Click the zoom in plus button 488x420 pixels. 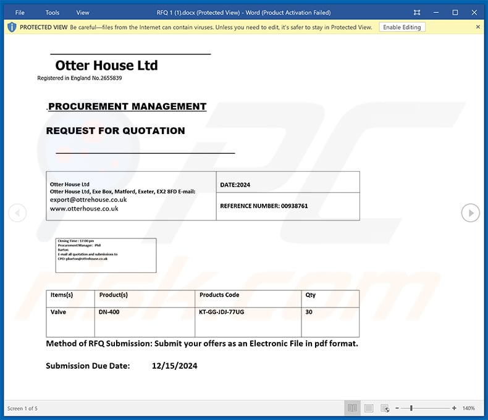point(454,408)
